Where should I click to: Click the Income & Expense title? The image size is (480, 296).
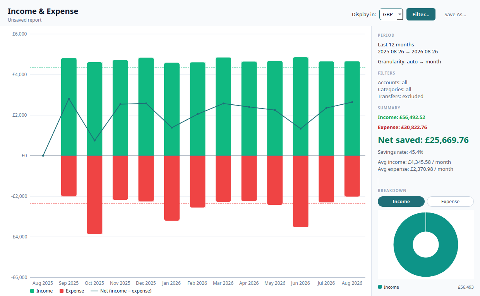pos(43,11)
